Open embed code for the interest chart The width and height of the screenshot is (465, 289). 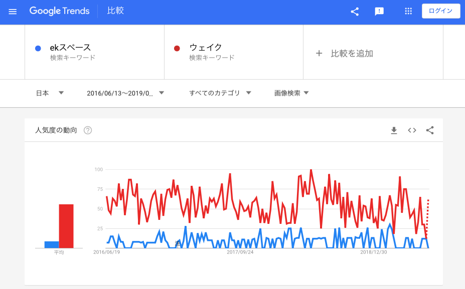pyautogui.click(x=412, y=130)
